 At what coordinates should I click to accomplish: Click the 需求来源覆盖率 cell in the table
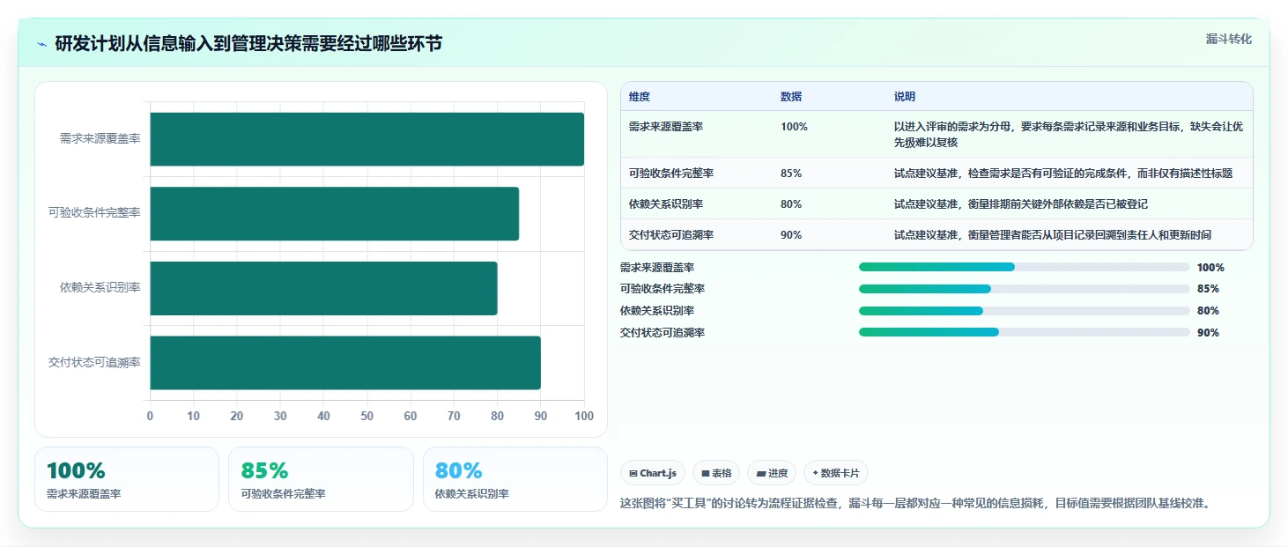666,127
